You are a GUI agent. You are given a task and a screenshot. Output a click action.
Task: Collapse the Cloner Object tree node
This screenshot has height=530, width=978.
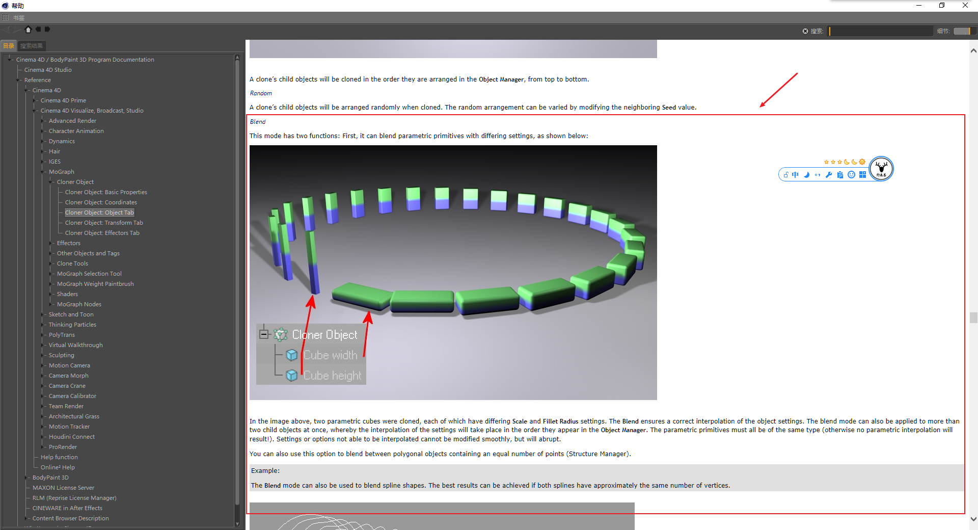(x=51, y=182)
